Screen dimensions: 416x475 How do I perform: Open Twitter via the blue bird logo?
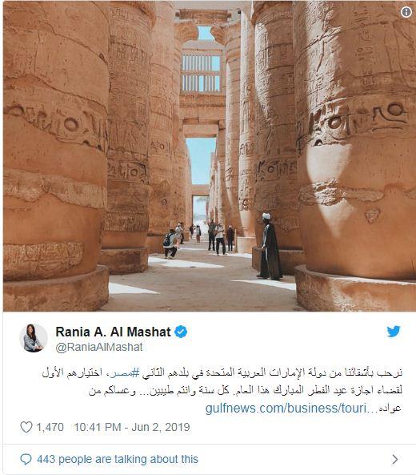[394, 331]
